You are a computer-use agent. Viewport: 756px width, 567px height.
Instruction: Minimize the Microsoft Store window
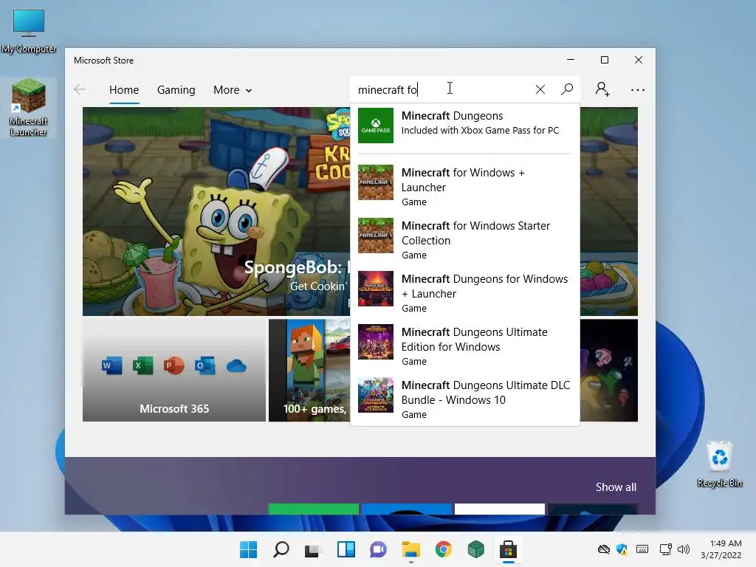click(x=571, y=60)
